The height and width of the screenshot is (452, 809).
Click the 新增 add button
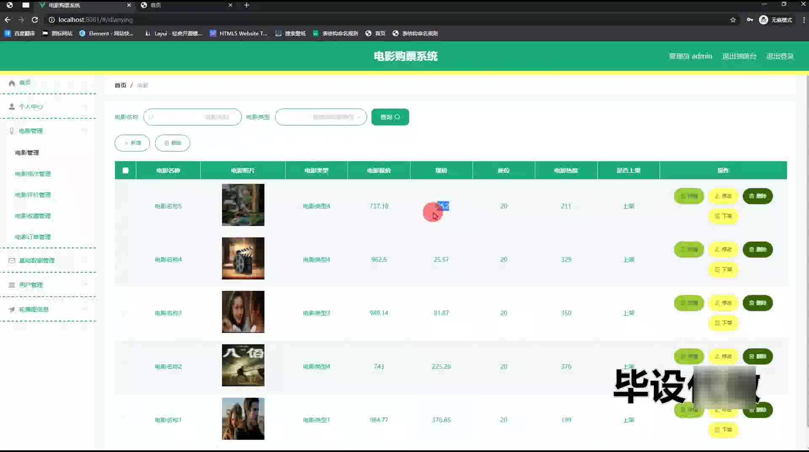132,143
